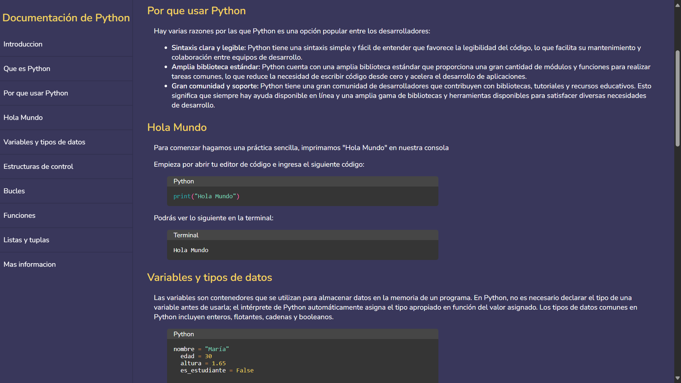Viewport: 681px width, 383px height.
Task: Click the Las variables son contenedores paragraph
Action: click(x=395, y=307)
